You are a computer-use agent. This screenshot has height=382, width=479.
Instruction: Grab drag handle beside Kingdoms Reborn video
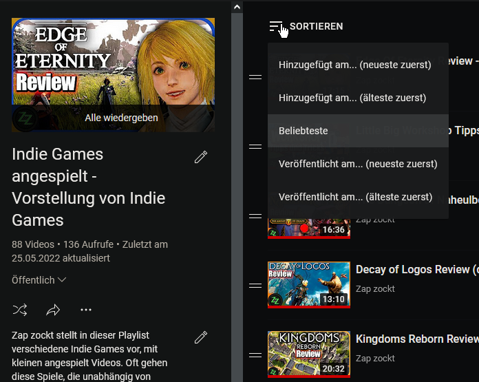point(255,355)
